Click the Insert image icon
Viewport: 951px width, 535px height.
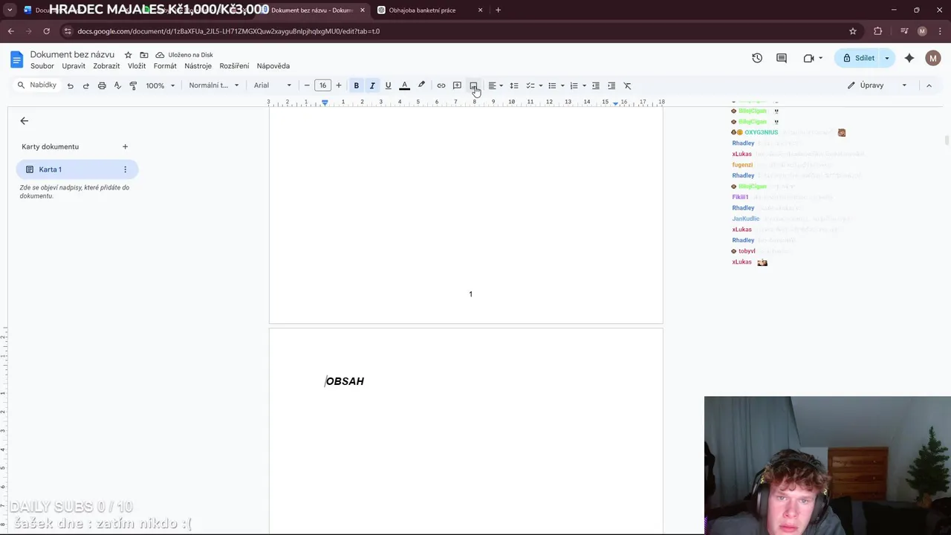[473, 85]
